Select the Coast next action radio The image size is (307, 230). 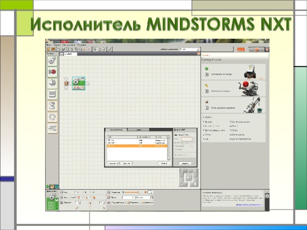[141, 203]
